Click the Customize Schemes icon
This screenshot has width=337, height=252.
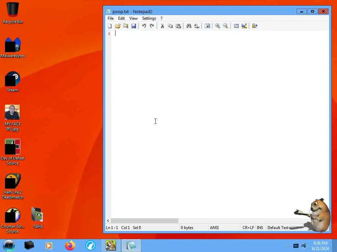pyautogui.click(x=244, y=26)
